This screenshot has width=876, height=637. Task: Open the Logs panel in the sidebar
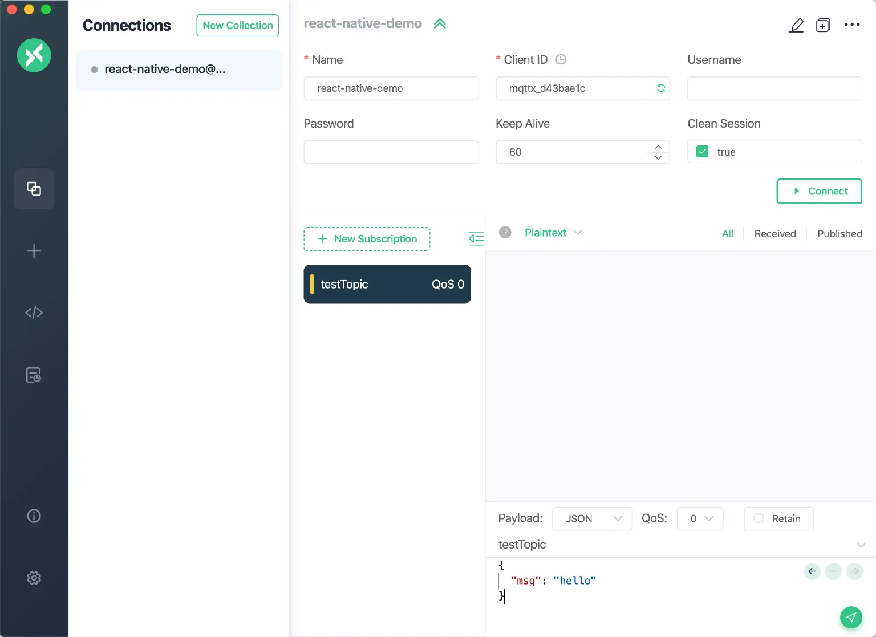point(34,375)
